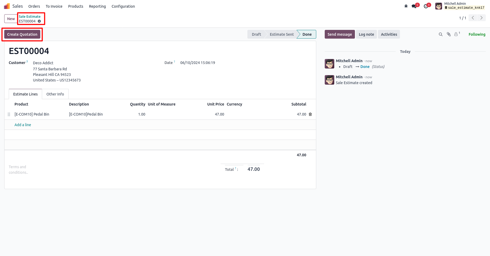490x256 pixels.
Task: Grab the drag handle on Pedal Bin row
Action: pyautogui.click(x=9, y=114)
